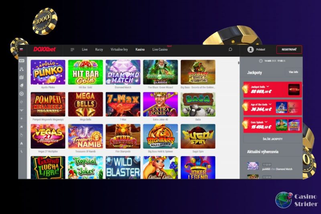Select the NEW games sidebar icon
Screen dimensions: 321x214
pos(22,61)
